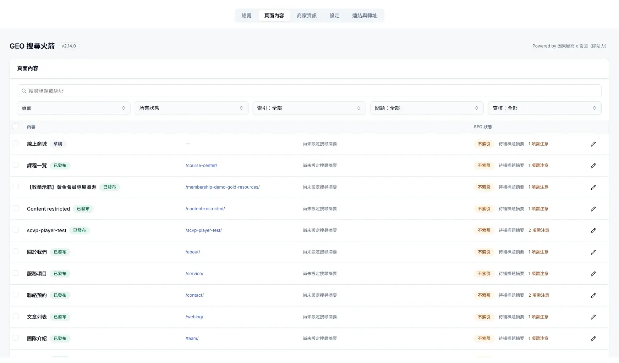Check the box beside 課程一覽

[x=16, y=165]
